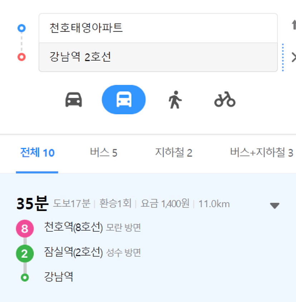Click the red destination marker circle
The height and width of the screenshot is (302, 296).
point(21,57)
